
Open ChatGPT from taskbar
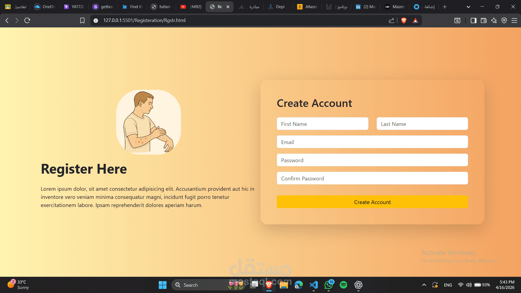[x=358, y=285]
